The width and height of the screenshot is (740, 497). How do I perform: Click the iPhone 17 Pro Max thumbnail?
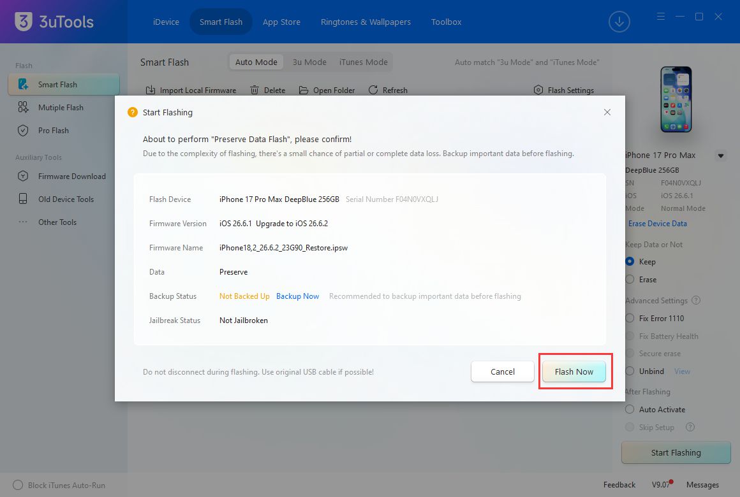point(676,99)
